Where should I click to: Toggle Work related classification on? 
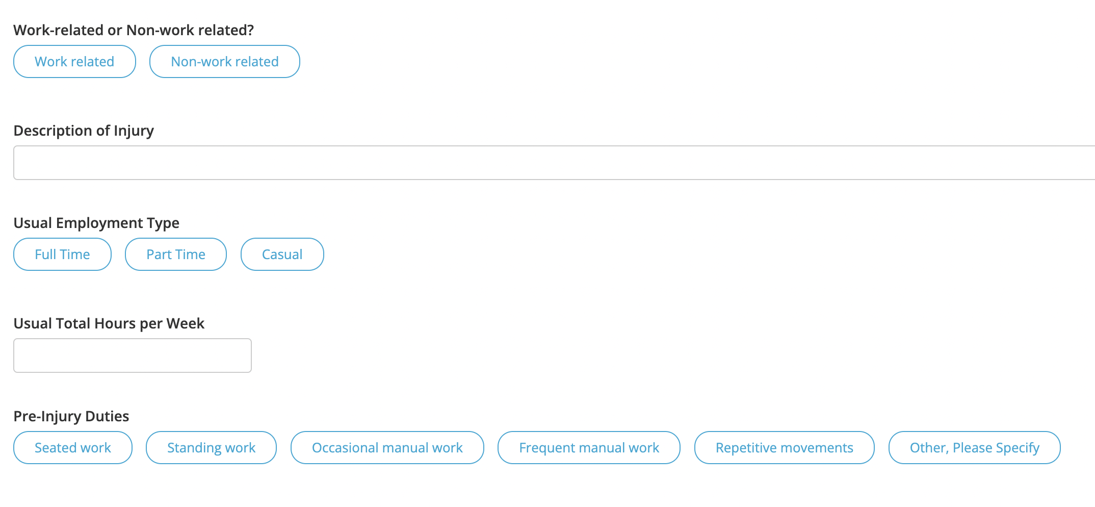pos(74,61)
